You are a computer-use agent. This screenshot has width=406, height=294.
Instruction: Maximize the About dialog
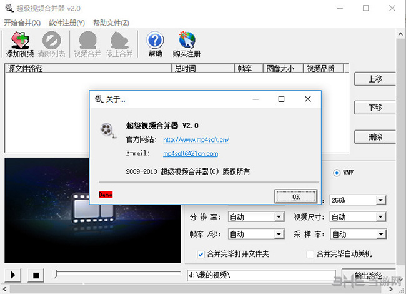tap(281, 99)
